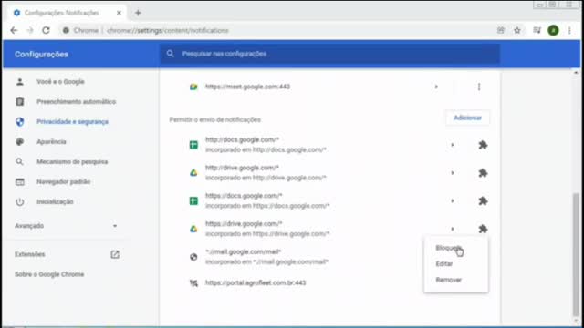Click the Extensões external link icon
This screenshot has width=584, height=328.
[115, 254]
